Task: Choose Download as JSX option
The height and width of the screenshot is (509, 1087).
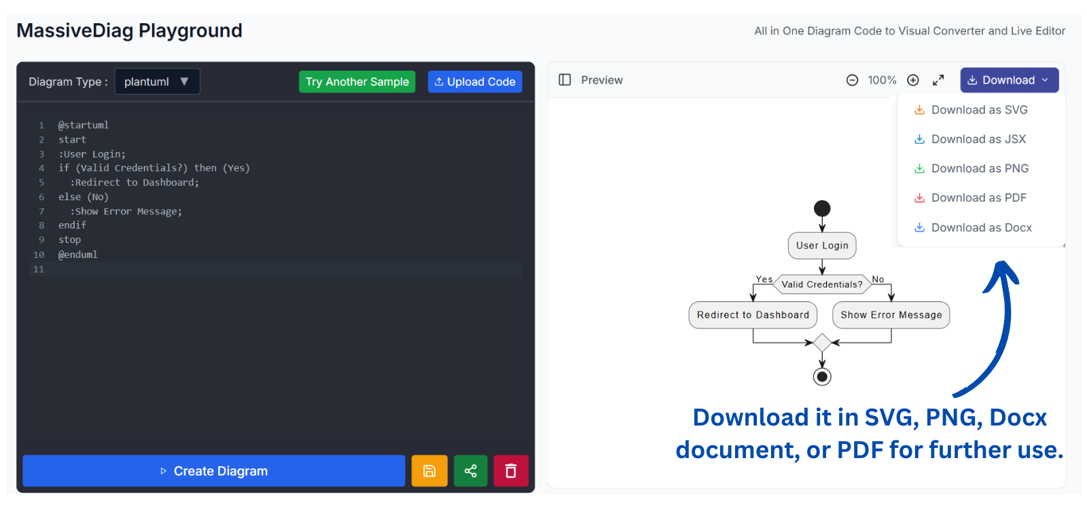Action: (x=978, y=139)
